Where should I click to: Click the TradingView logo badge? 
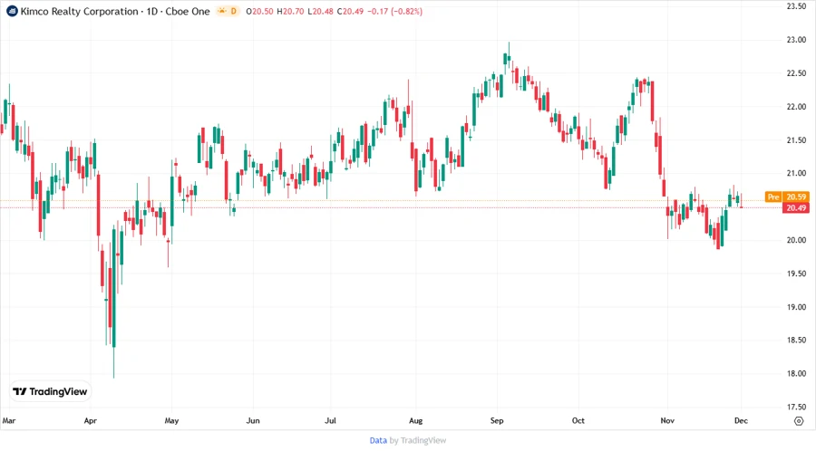tap(50, 392)
